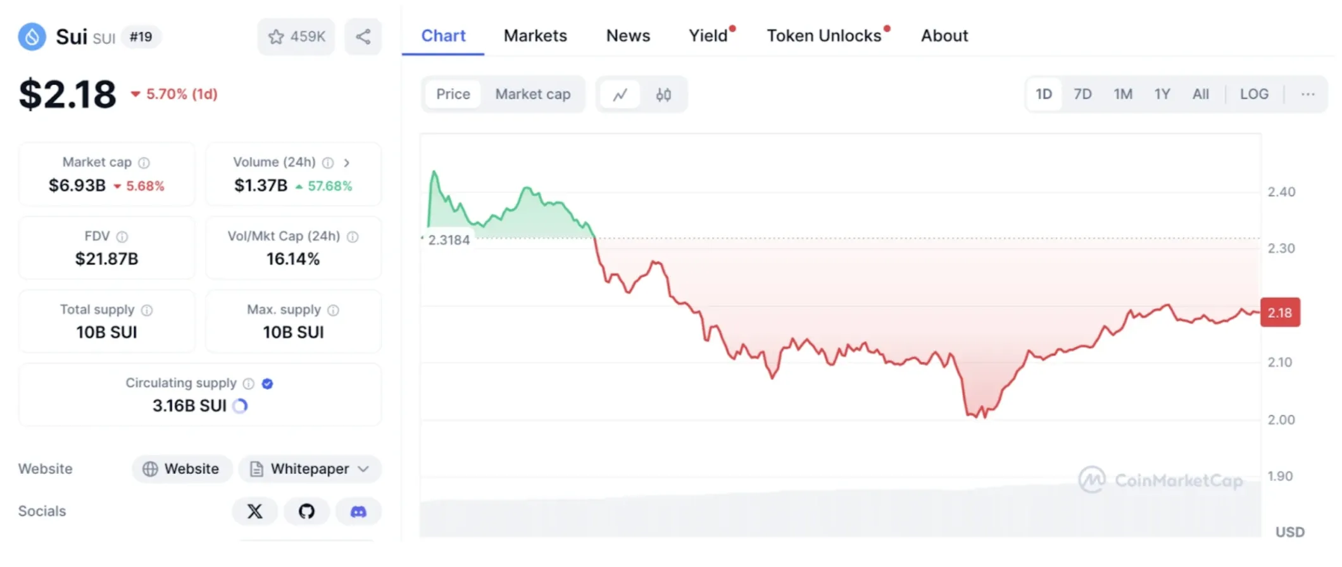
Task: Open Volume (24h) details arrow
Action: pyautogui.click(x=346, y=163)
